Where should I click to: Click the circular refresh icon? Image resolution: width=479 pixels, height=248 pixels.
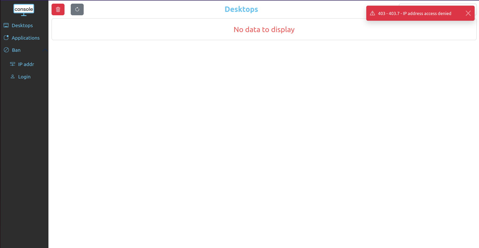(x=77, y=9)
